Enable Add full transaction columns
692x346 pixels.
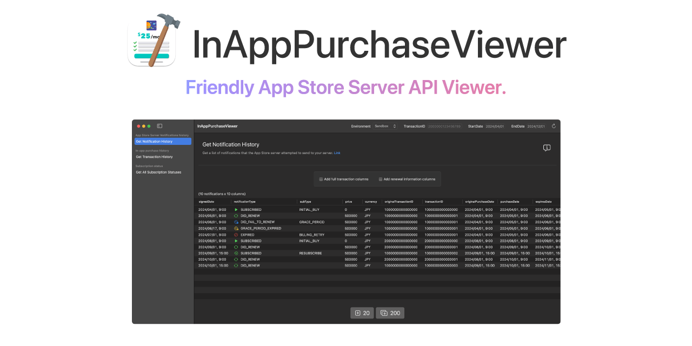(320, 179)
